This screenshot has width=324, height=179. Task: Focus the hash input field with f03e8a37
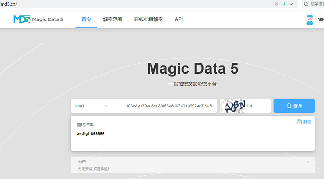165,106
